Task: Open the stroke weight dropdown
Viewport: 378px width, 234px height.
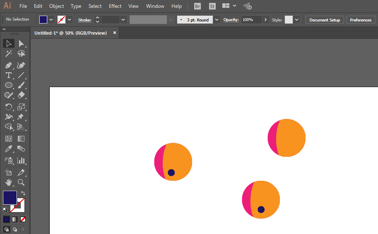Action: click(x=123, y=20)
